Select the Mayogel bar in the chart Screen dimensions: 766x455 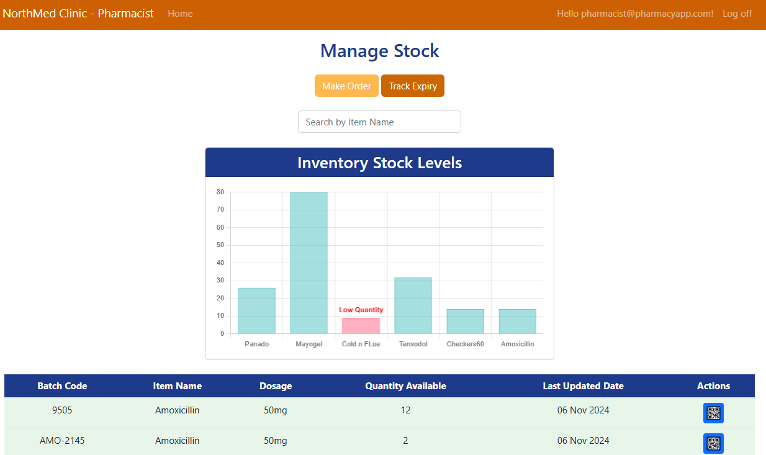pyautogui.click(x=309, y=263)
